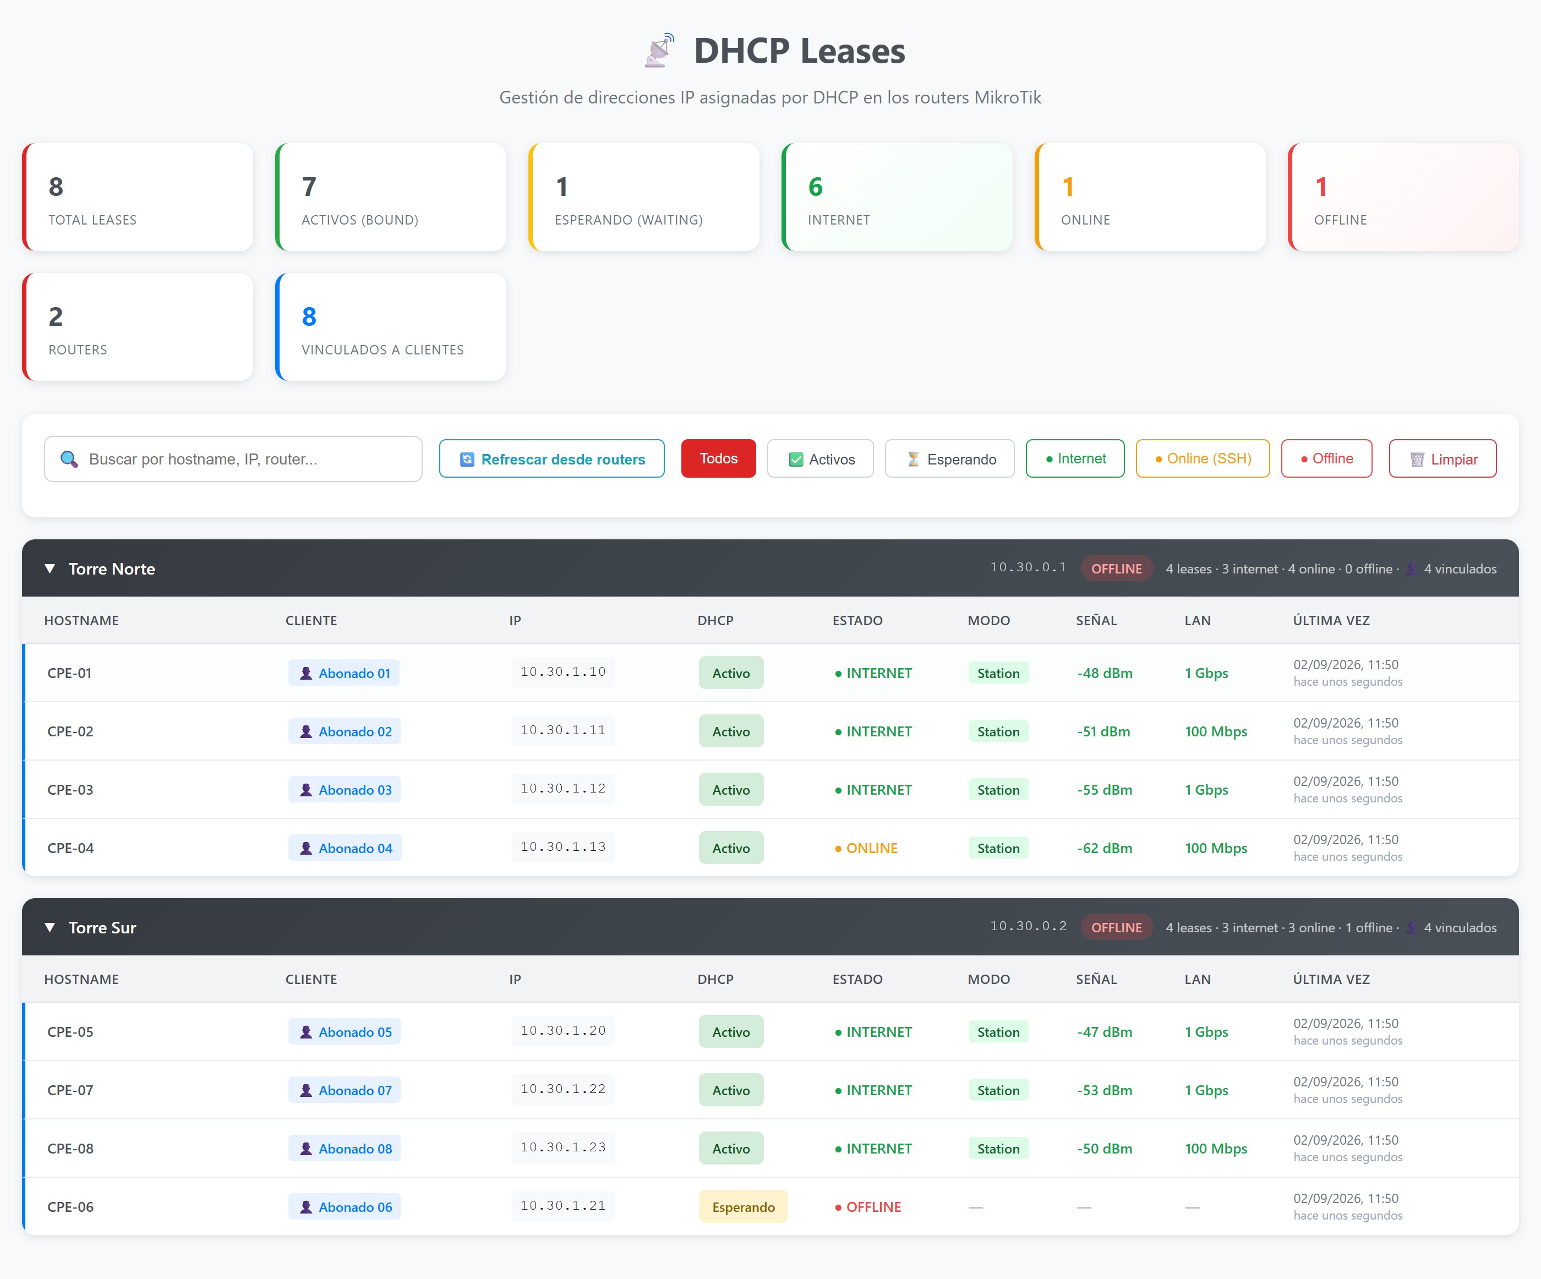
Task: Click vinculados user icon in Torre Norte header
Action: tap(1411, 569)
